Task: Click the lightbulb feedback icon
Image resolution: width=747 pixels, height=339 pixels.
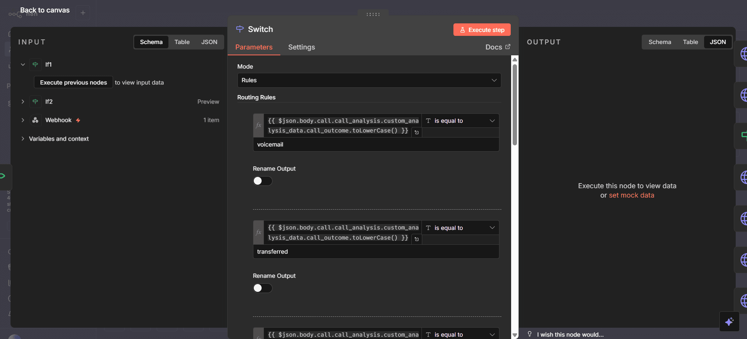Action: click(x=529, y=334)
